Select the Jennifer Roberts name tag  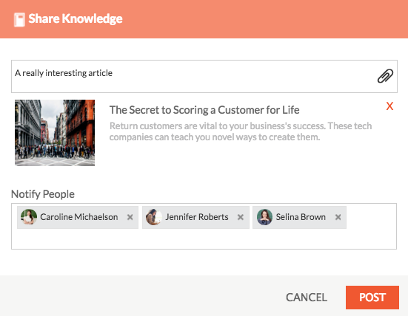click(195, 217)
